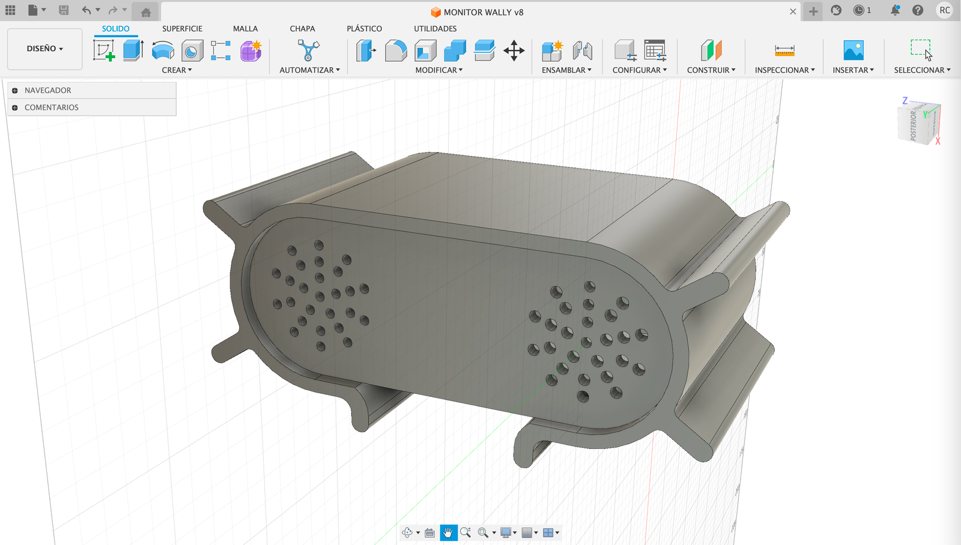The height and width of the screenshot is (545, 961).
Task: Select the Hole tool
Action: point(192,51)
